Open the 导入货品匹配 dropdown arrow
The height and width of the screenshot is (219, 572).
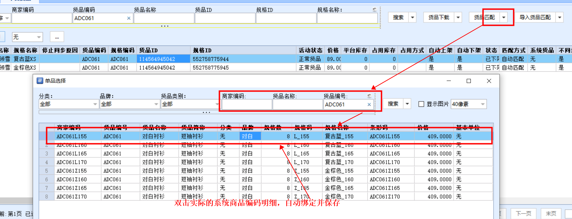click(x=560, y=17)
